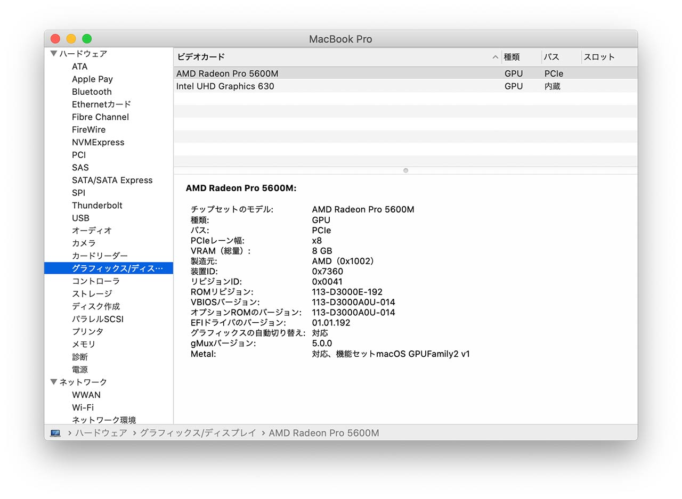
Task: Select 電源 in the sidebar
Action: pyautogui.click(x=80, y=370)
